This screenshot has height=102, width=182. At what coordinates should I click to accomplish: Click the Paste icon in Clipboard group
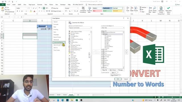point(3,8)
